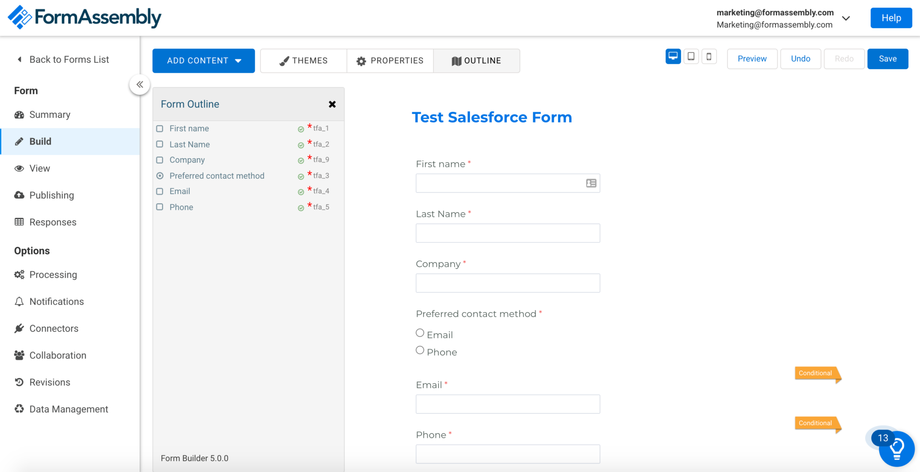The image size is (920, 472).
Task: Open the Responses panel
Action: tap(53, 222)
